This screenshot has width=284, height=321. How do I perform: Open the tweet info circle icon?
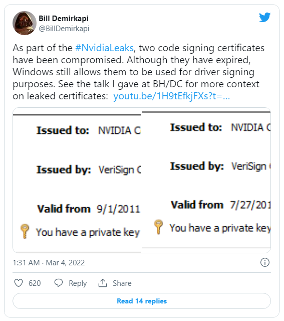[265, 262]
